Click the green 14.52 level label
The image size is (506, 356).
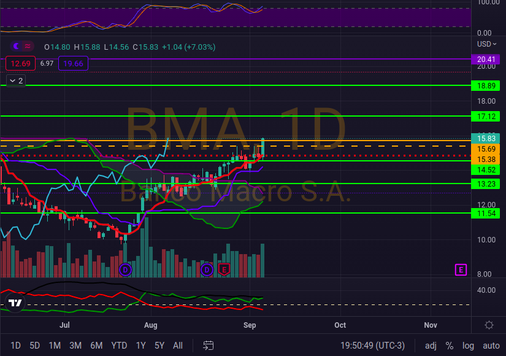pos(486,169)
